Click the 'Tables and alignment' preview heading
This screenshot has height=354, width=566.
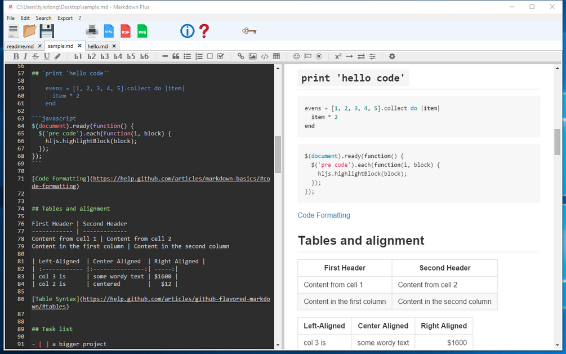coord(361,241)
